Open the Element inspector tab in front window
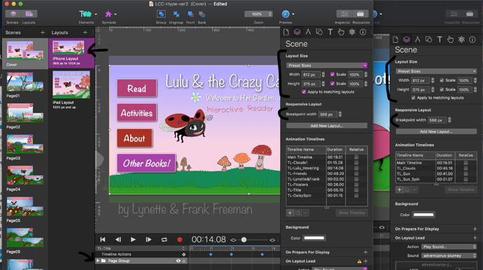 coord(319,32)
